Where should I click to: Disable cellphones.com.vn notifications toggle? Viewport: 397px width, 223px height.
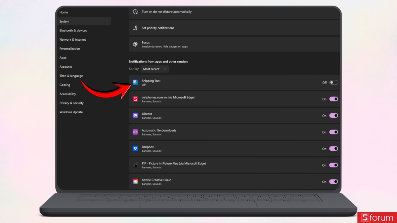[x=333, y=99]
